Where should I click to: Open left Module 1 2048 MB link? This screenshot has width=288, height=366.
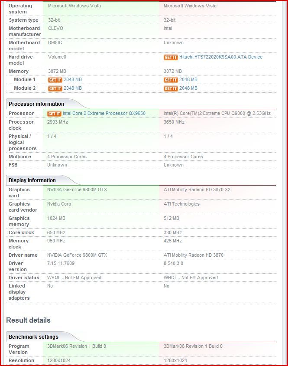72,79
